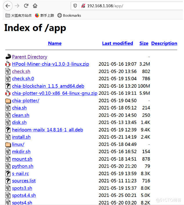Click the archive icon beside chia-plotter zip

tap(8, 93)
